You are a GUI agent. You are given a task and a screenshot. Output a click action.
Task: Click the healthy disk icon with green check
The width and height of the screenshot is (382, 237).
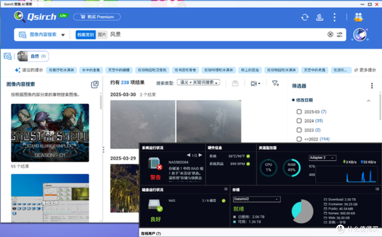[x=155, y=205]
